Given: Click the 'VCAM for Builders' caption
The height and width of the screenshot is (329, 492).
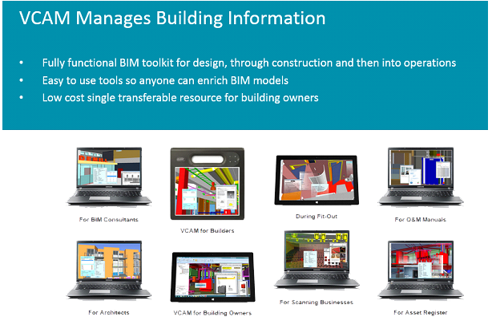Looking at the screenshot, I should (x=207, y=230).
